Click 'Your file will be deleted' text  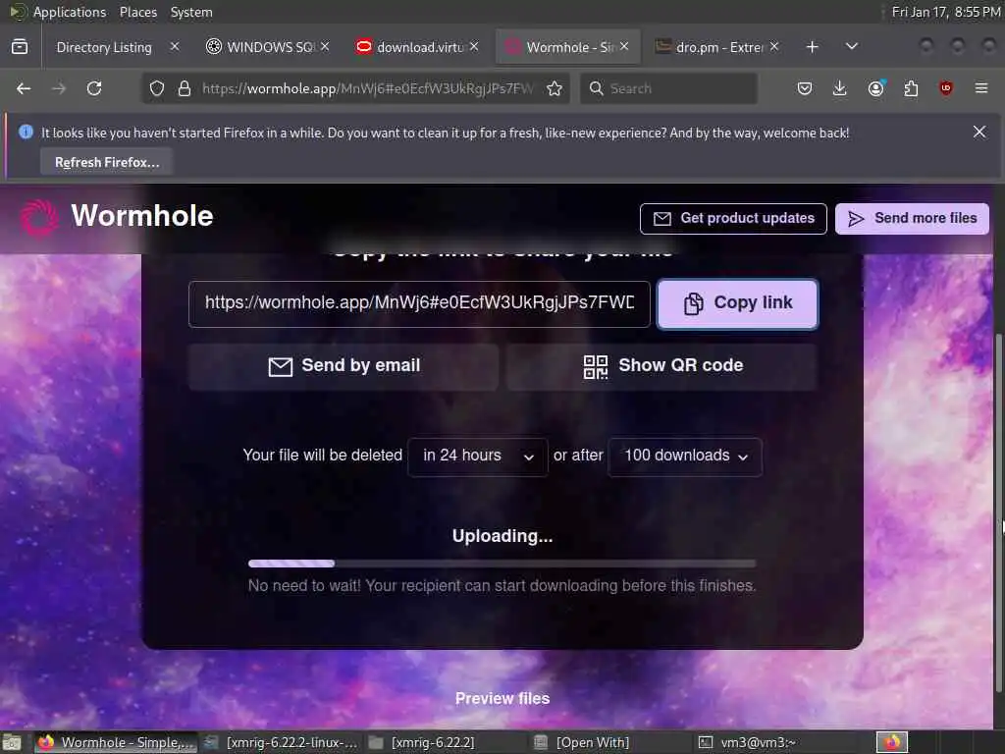click(322, 456)
